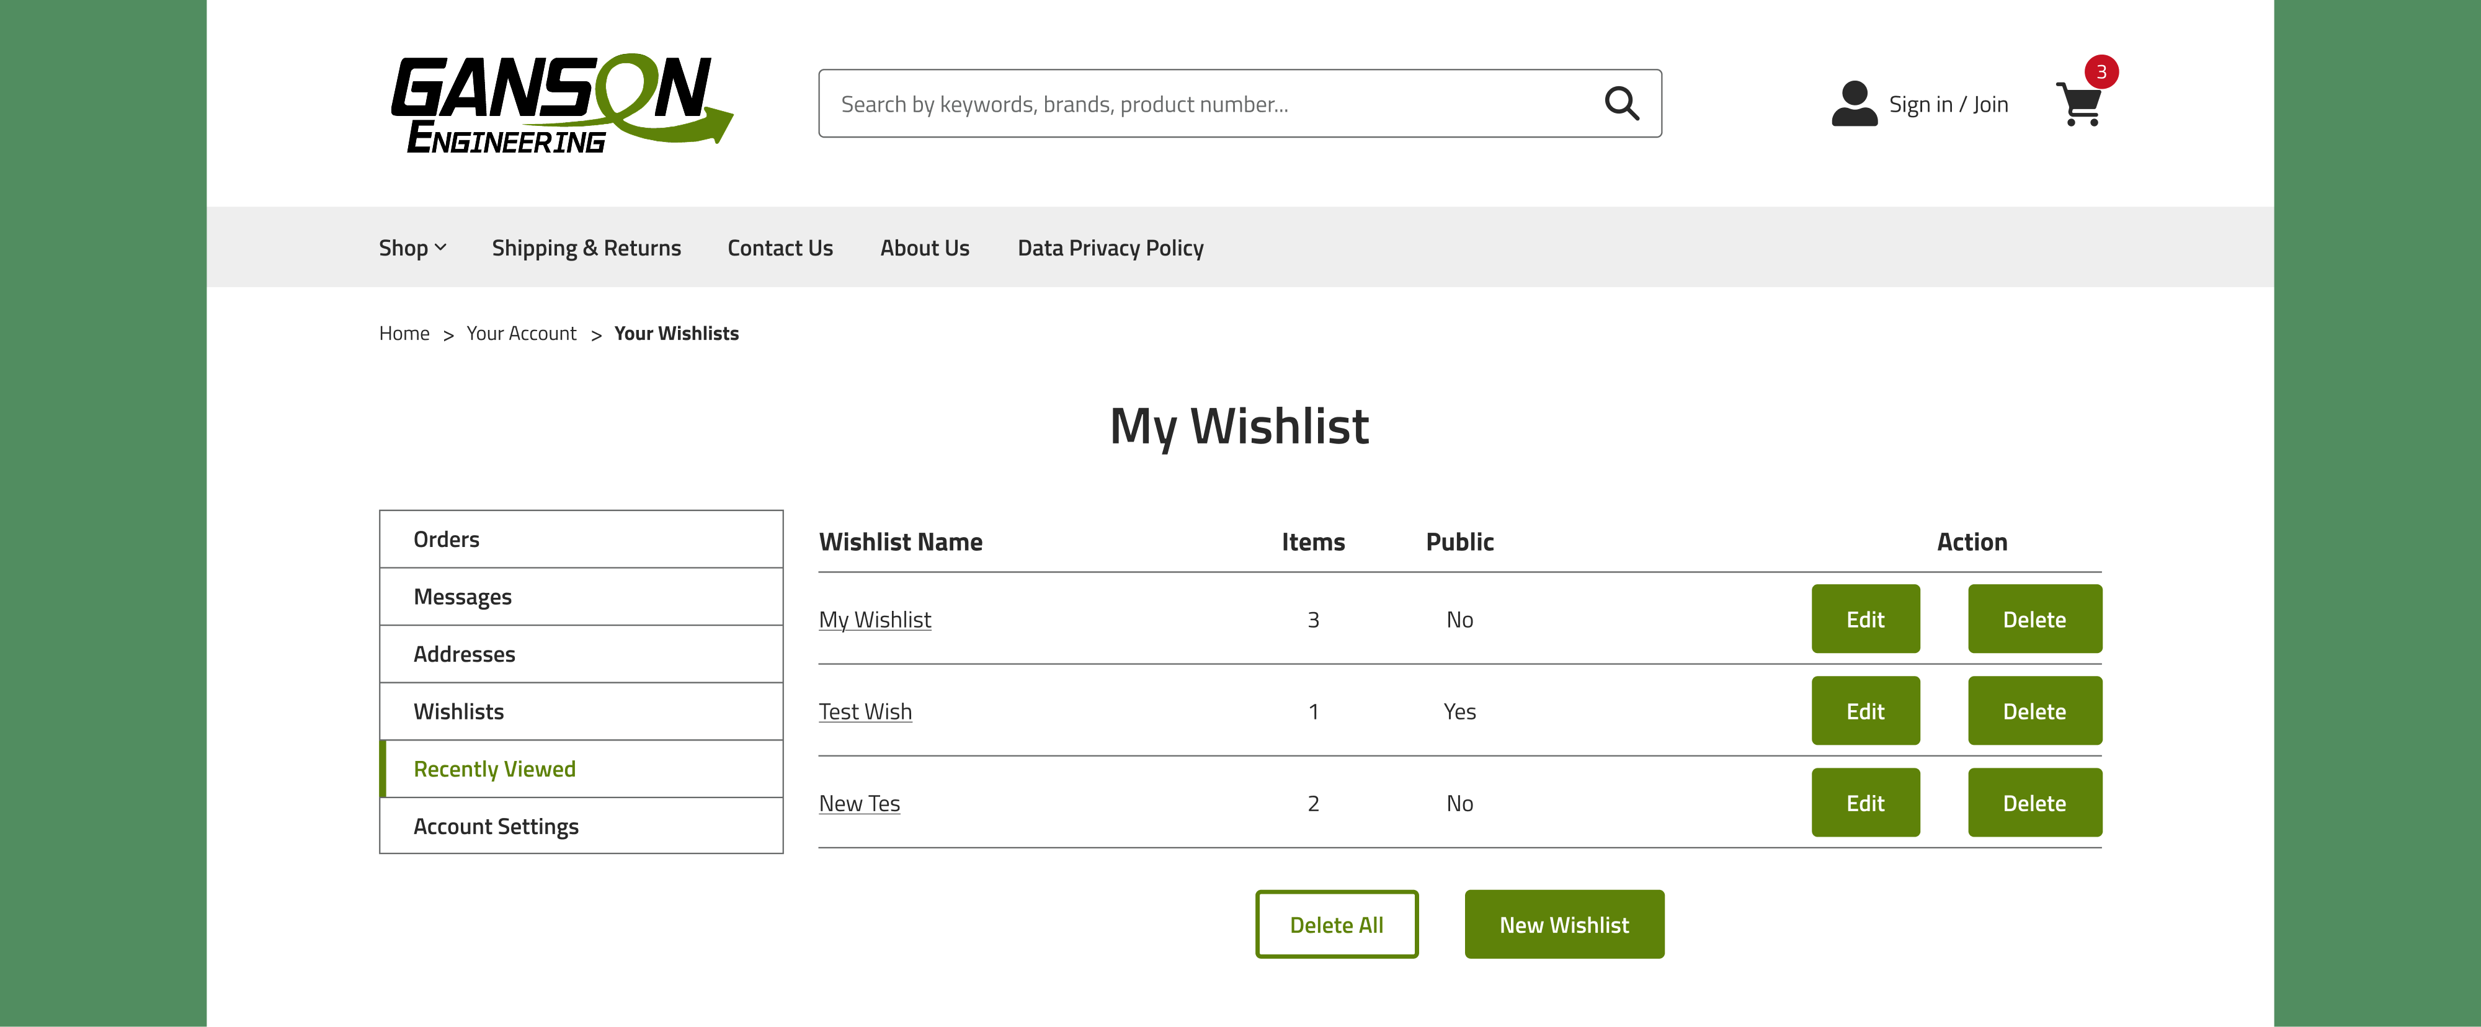Select Addresses in the sidebar
The height and width of the screenshot is (1027, 2481).
(465, 654)
